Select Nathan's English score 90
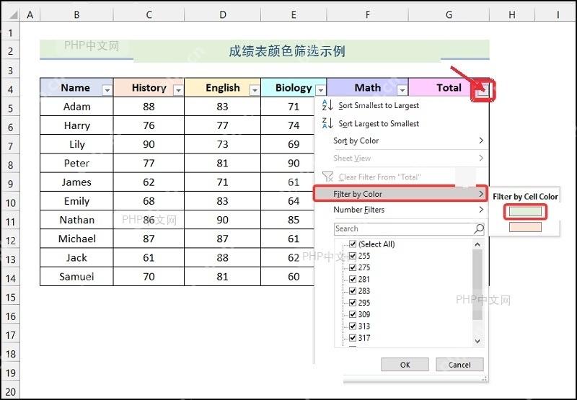This screenshot has height=400, width=577. click(222, 220)
